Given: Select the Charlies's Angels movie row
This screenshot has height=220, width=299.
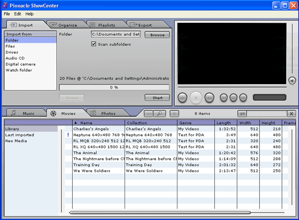Looking at the screenshot, I should point(176,129).
